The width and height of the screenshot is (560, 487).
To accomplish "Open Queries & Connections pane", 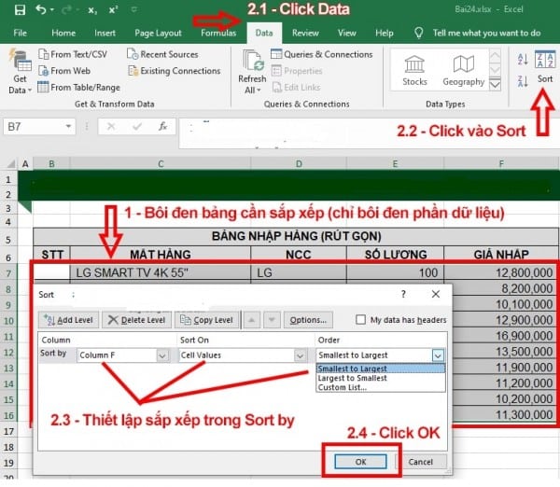I will pyautogui.click(x=322, y=54).
